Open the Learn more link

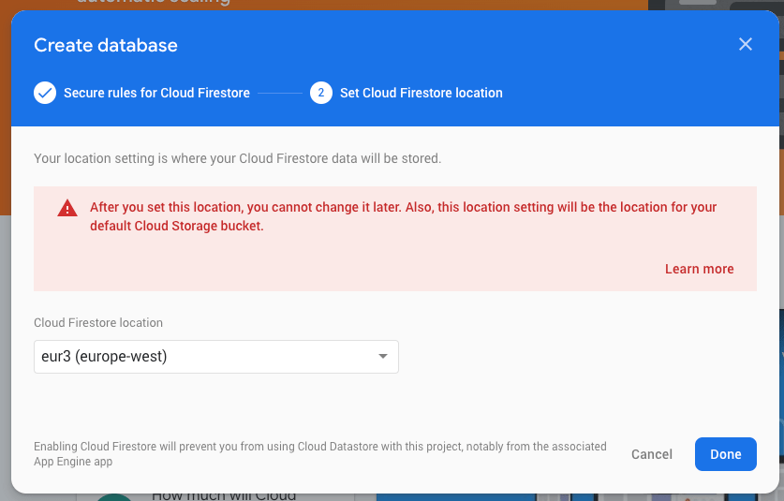coord(699,269)
